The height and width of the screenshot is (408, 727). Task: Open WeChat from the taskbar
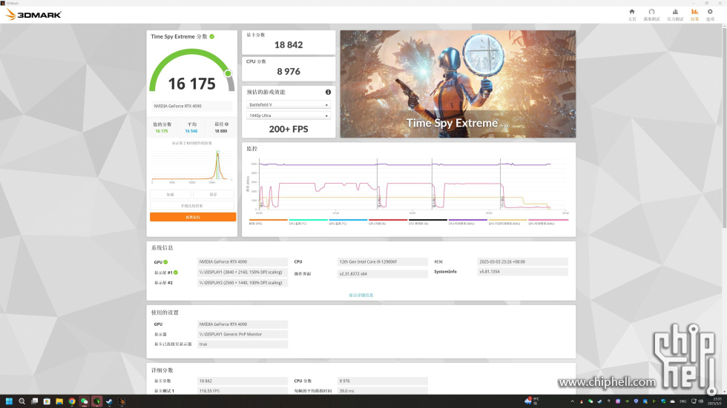click(x=85, y=401)
